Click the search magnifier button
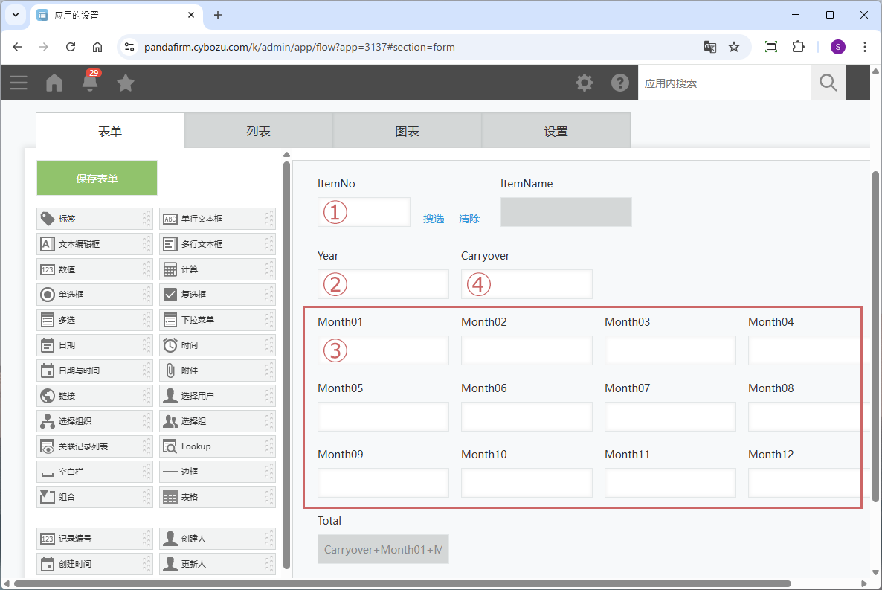The height and width of the screenshot is (590, 882). (x=828, y=83)
